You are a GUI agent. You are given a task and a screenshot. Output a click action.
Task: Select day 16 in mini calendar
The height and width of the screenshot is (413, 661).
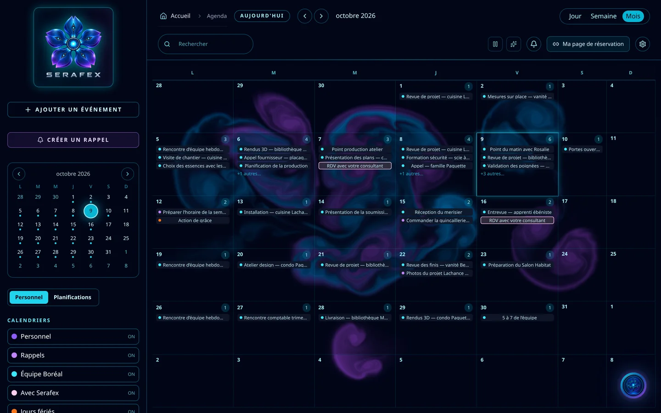[x=91, y=225]
